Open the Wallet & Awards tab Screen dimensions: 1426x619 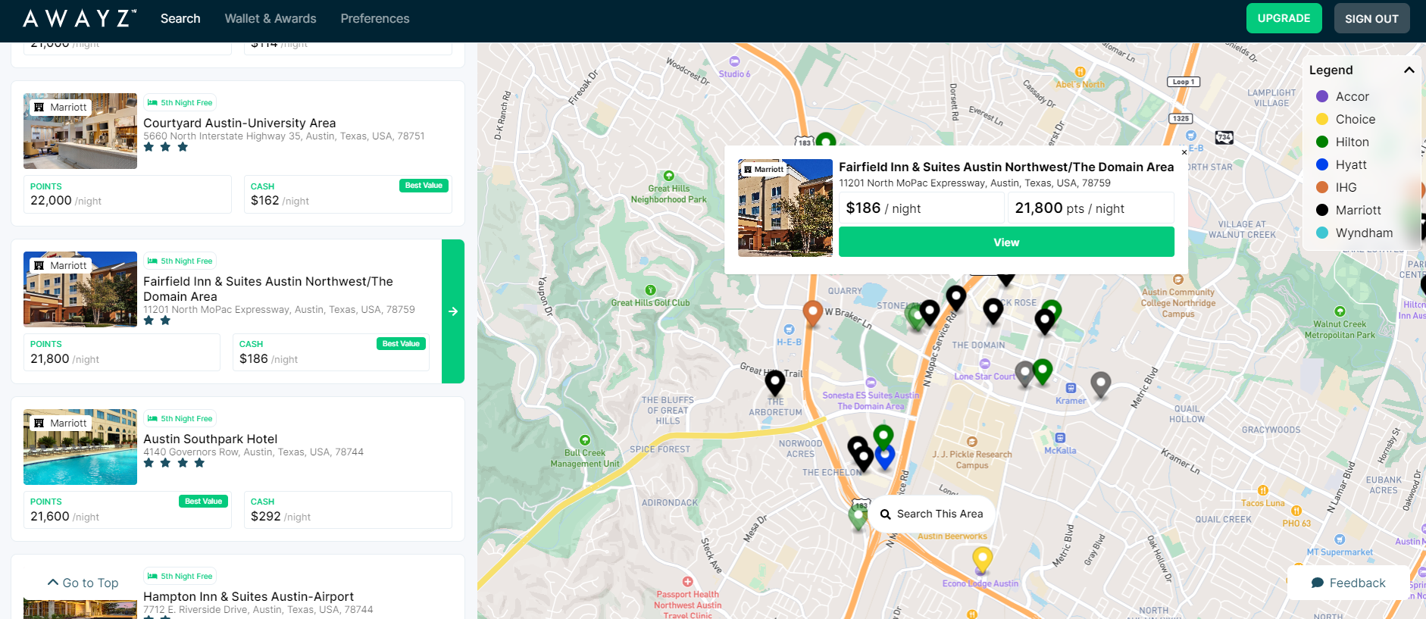(271, 18)
